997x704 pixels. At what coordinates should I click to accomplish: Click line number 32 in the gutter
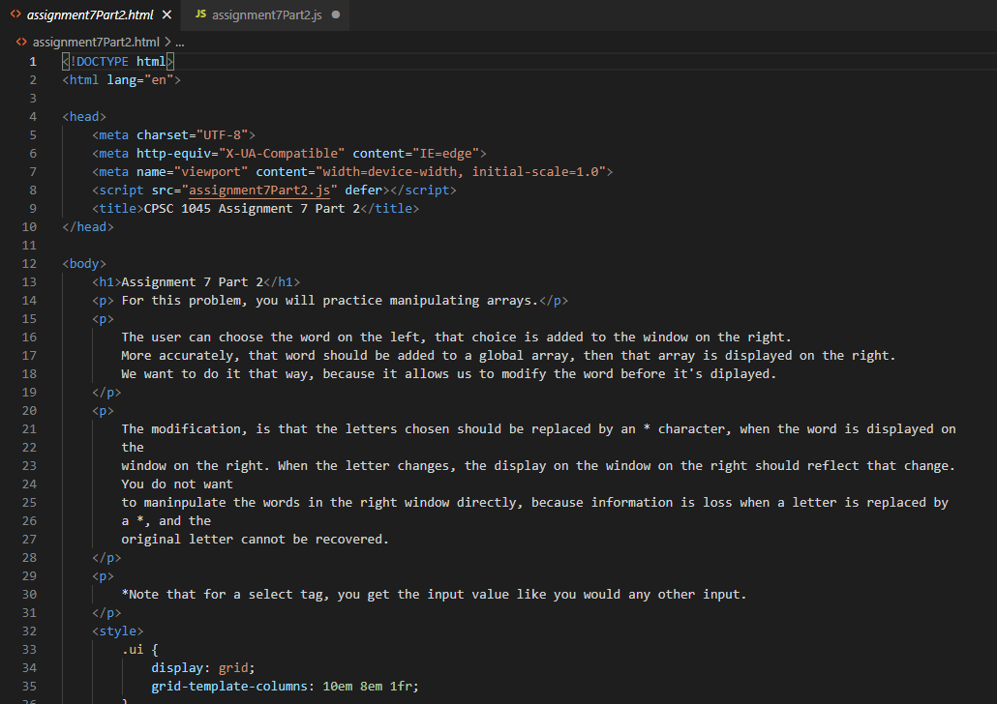coord(29,631)
